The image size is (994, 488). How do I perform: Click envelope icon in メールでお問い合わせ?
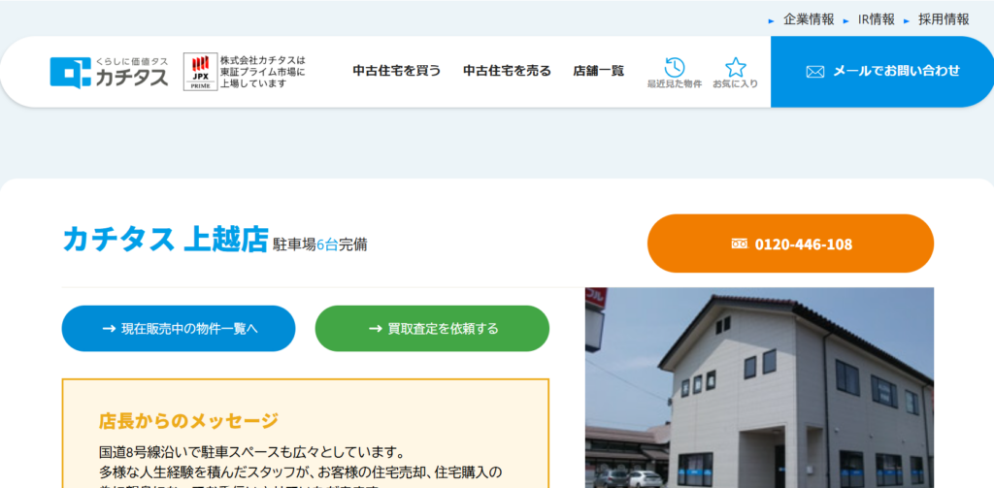tap(814, 72)
